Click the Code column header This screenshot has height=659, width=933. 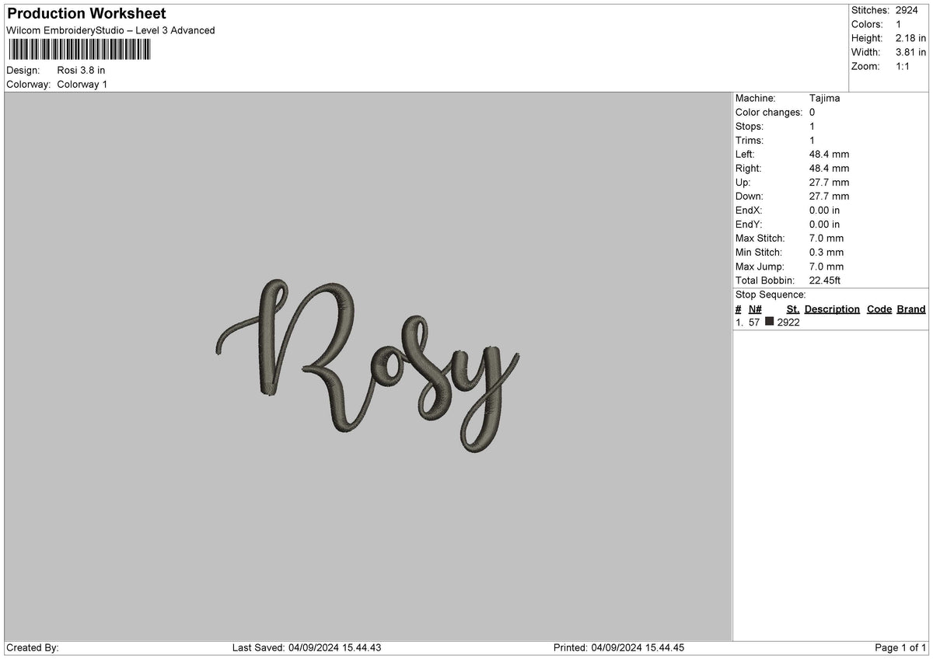click(879, 309)
